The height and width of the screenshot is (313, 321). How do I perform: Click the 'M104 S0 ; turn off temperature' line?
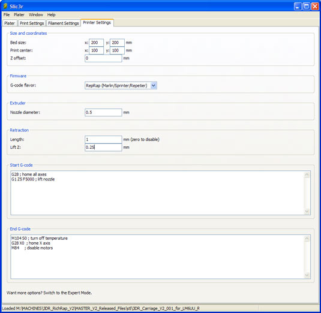(40, 238)
